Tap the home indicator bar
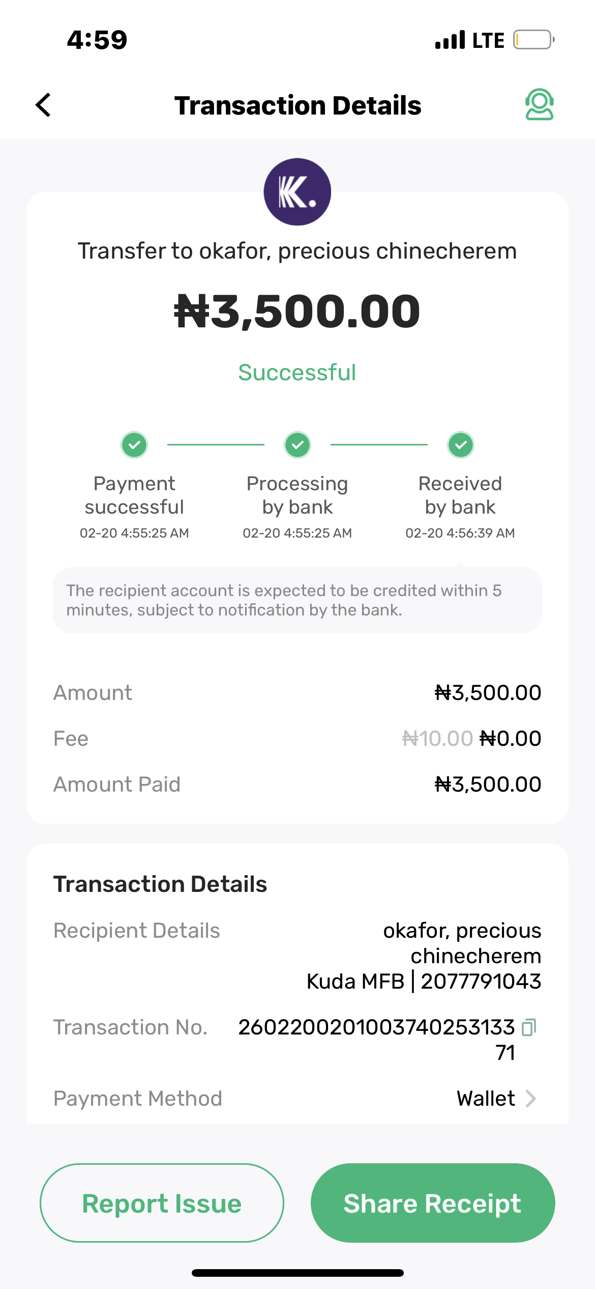 coord(297,1273)
